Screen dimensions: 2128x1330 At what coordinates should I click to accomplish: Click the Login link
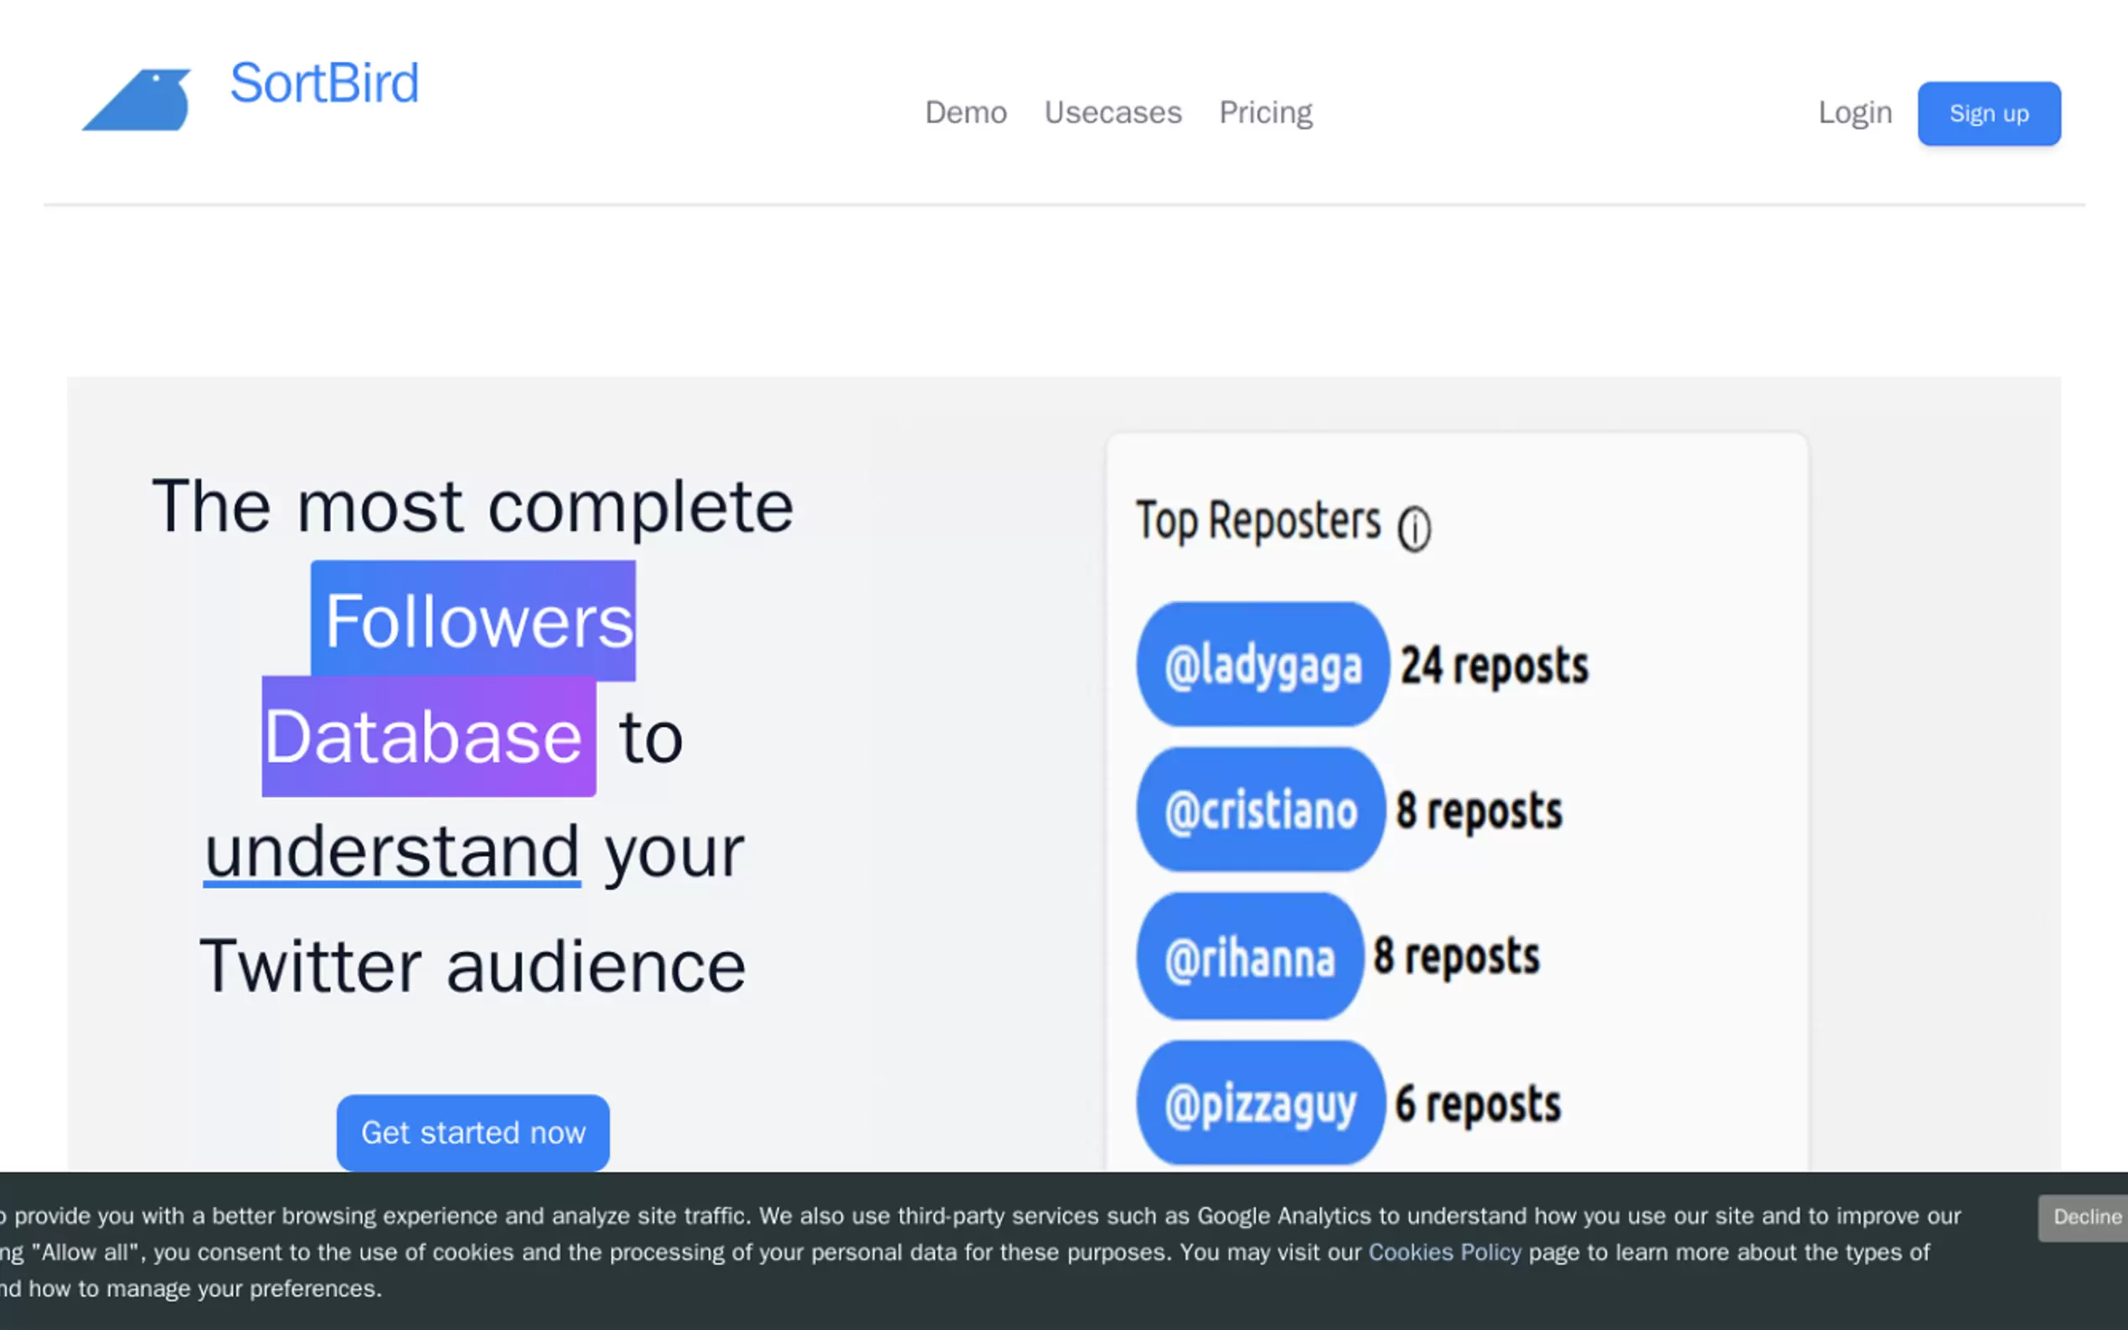coord(1854,112)
